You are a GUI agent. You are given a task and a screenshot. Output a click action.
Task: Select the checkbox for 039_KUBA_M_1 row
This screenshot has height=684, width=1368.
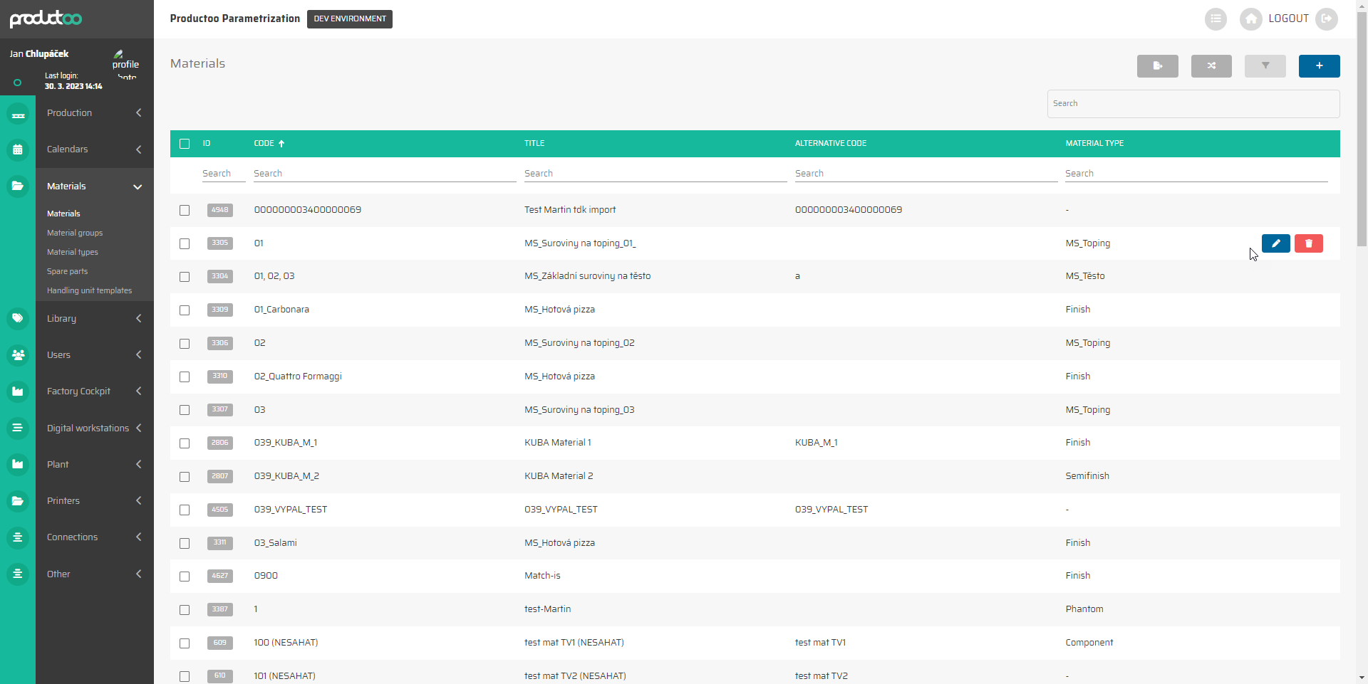click(185, 443)
